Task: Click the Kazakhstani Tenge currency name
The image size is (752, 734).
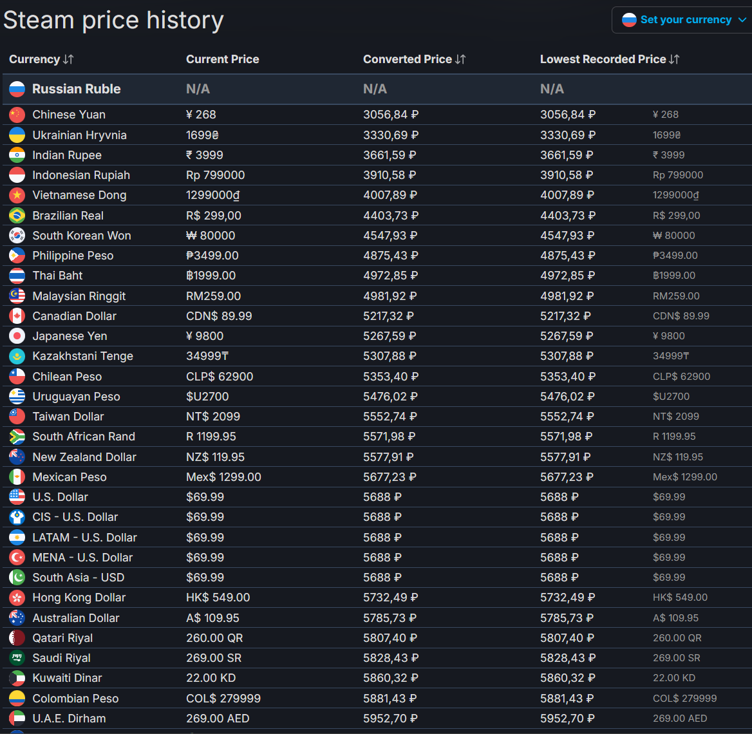Action: click(83, 356)
